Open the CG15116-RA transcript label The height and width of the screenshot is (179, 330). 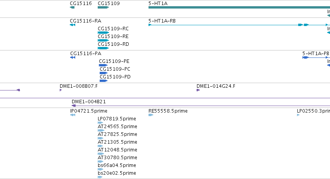point(85,21)
